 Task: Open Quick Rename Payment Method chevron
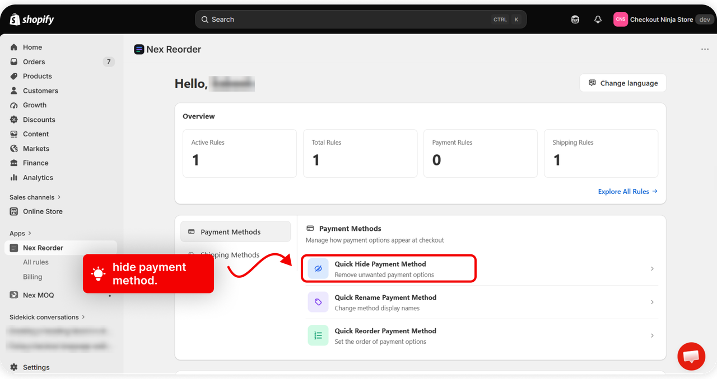point(652,302)
